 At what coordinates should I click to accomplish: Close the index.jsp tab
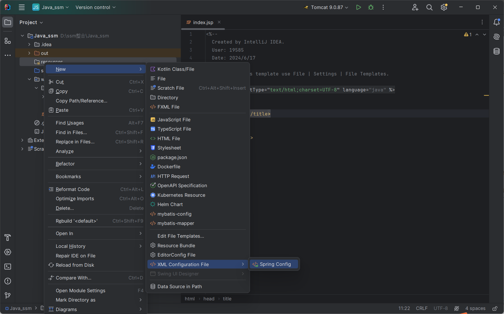tap(219, 22)
